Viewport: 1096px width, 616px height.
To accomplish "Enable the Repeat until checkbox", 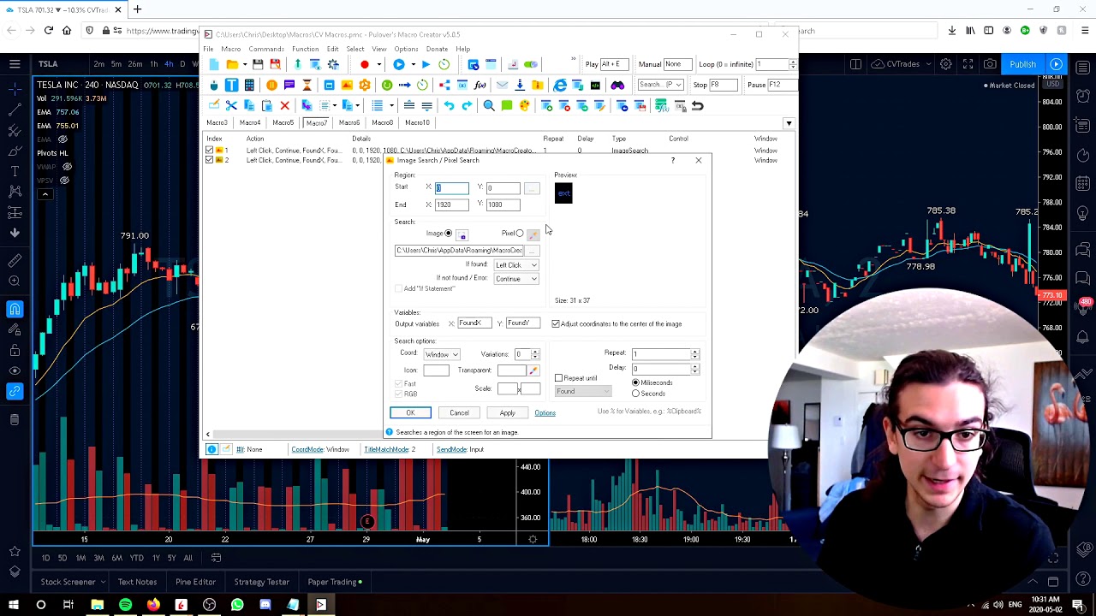I will (559, 378).
